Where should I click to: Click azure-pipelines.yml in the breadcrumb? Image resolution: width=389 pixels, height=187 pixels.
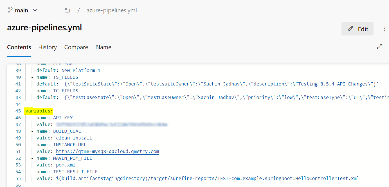111,10
